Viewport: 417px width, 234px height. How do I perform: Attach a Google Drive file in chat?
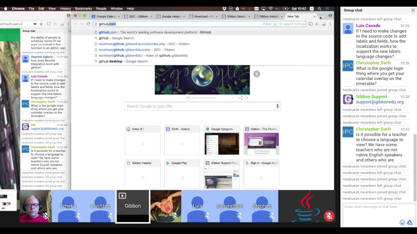click(410, 223)
